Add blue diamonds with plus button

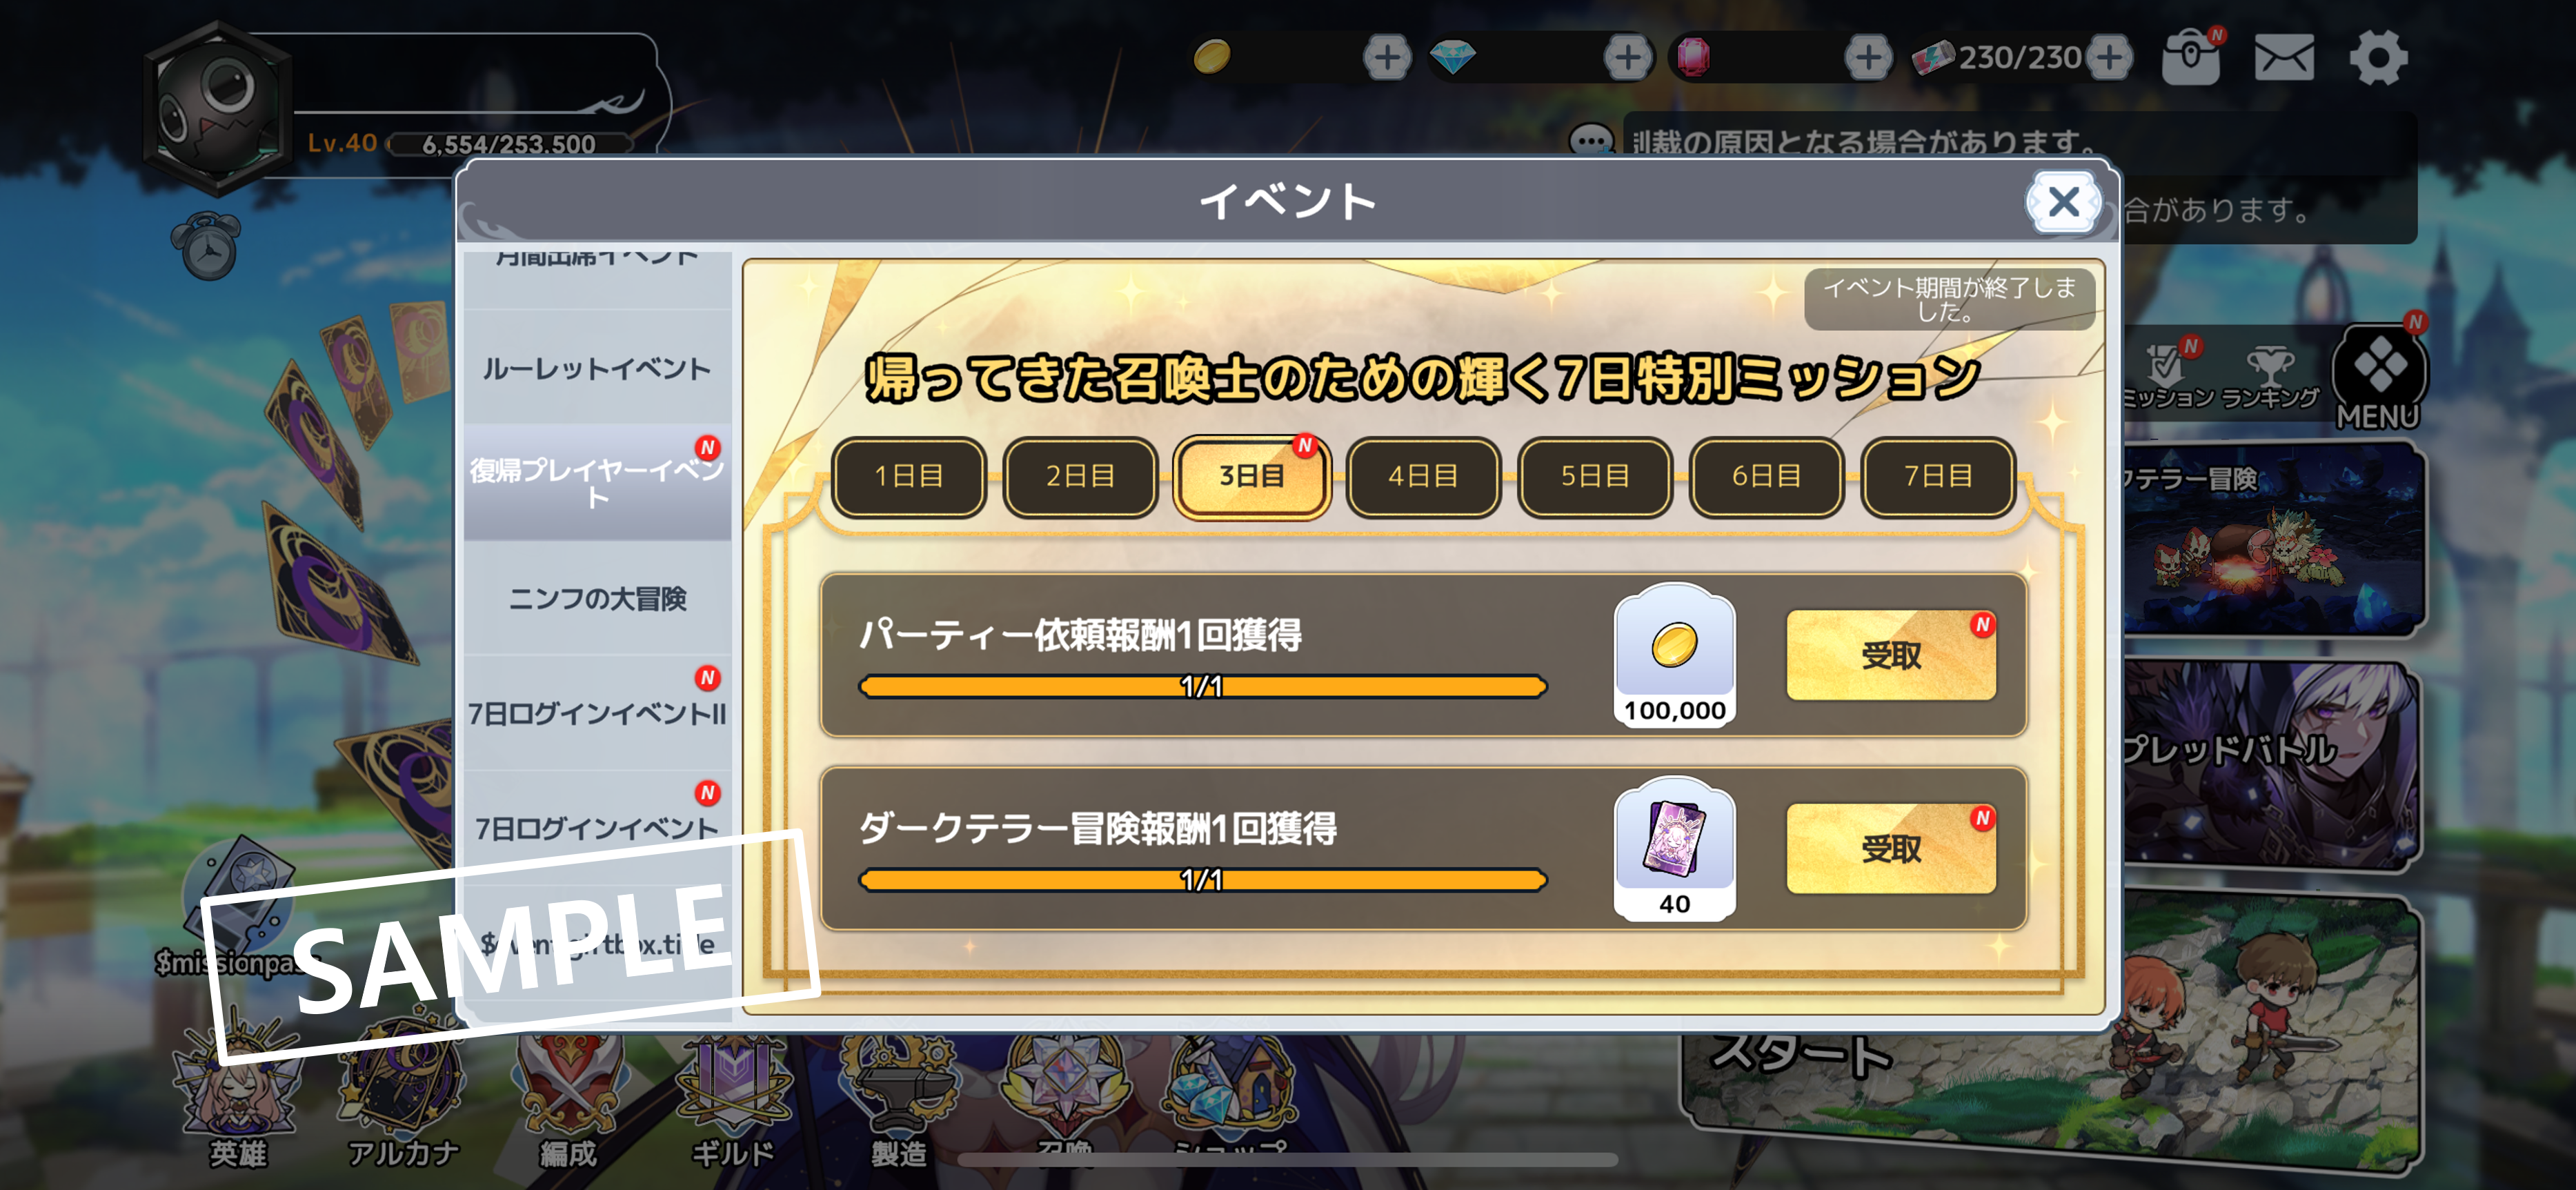point(1628,57)
